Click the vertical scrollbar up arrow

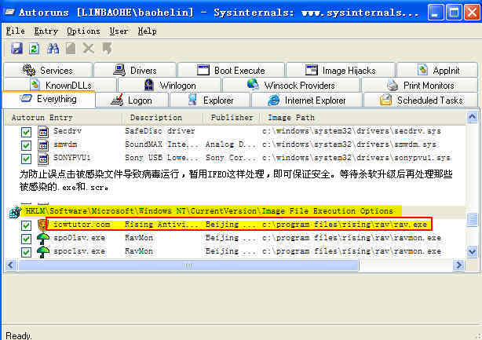(472, 117)
